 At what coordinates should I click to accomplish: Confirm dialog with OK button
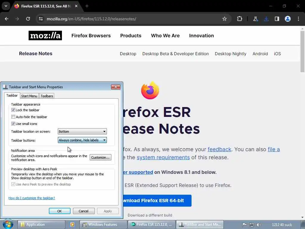pyautogui.click(x=60, y=211)
